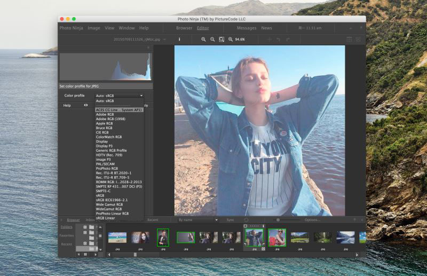Viewport: 427px width, 276px height.
Task: Select Wide Gamut RGB profile
Action: tap(119, 204)
